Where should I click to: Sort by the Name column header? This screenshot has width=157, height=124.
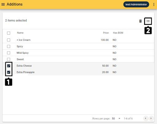coord(20,33)
